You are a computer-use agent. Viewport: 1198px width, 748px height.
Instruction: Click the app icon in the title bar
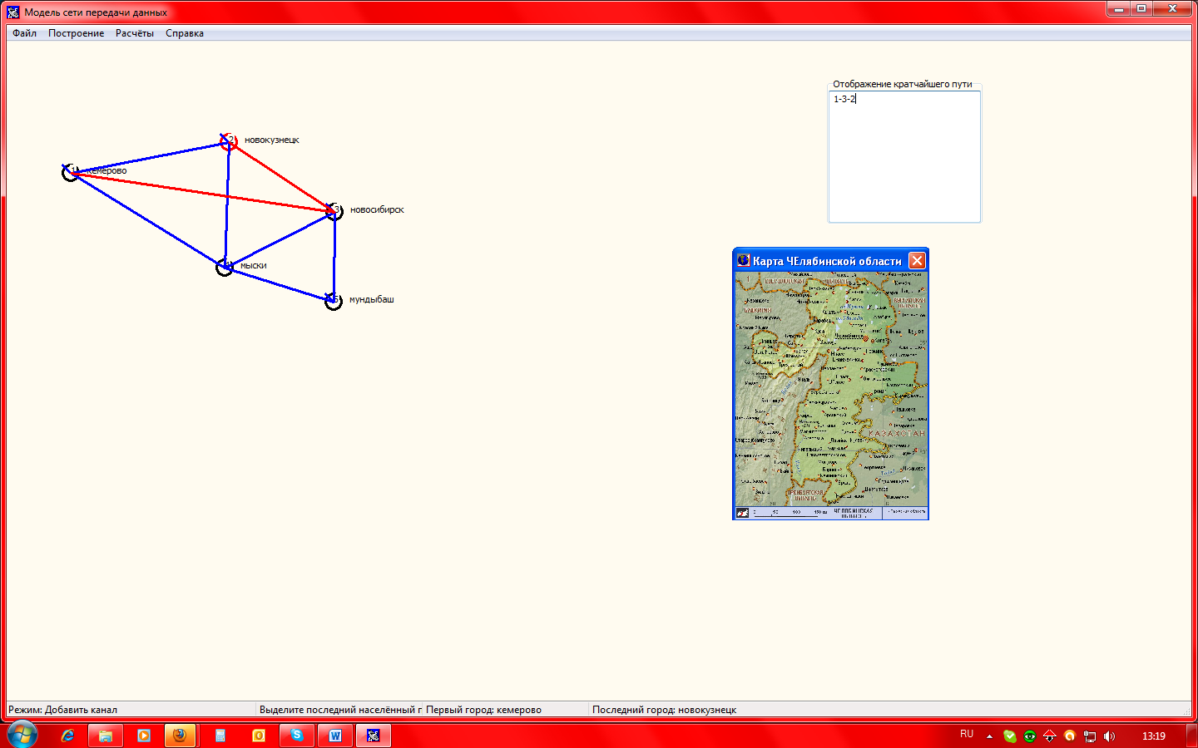point(13,12)
